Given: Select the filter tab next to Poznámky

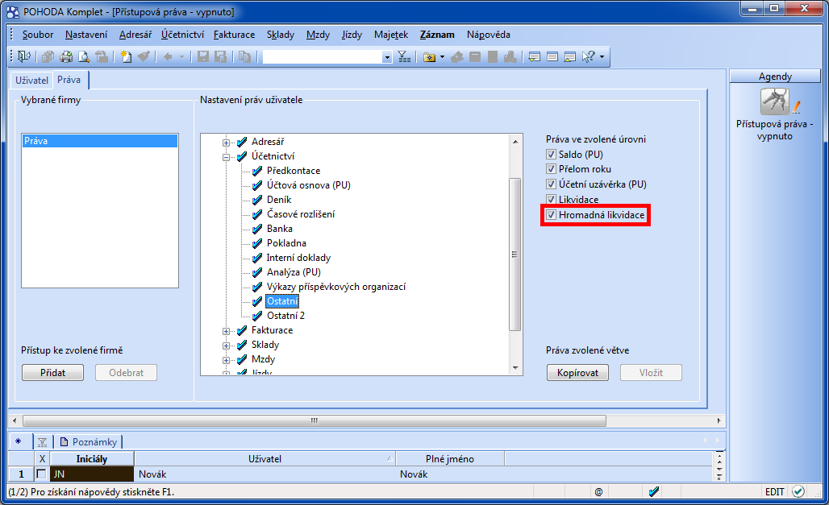Looking at the screenshot, I should point(42,441).
